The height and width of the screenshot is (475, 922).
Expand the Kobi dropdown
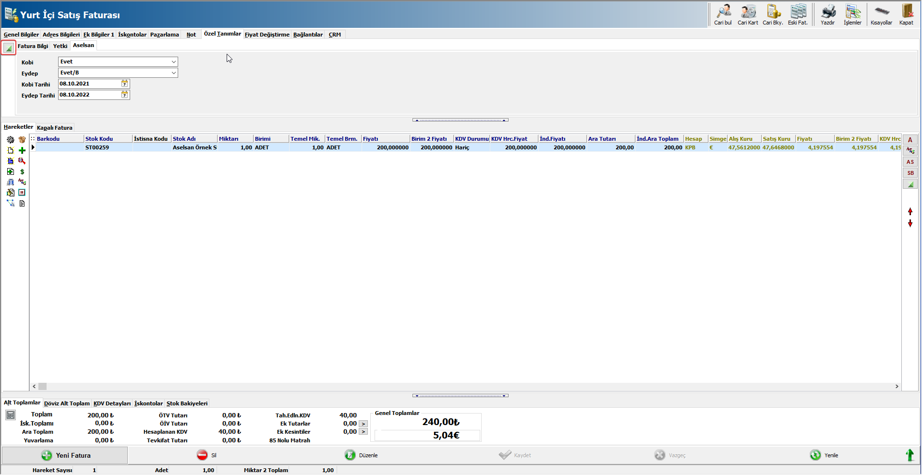tap(173, 62)
